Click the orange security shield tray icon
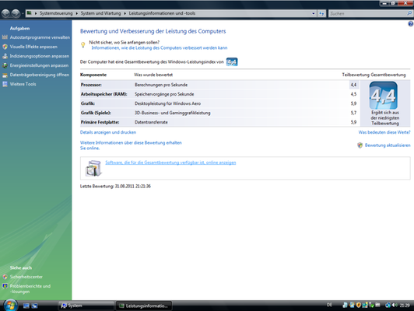The image size is (414, 311). [358, 306]
